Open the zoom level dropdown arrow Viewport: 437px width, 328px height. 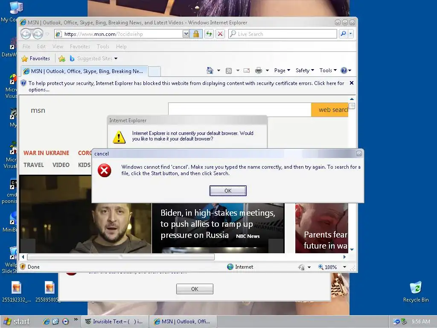click(344, 267)
